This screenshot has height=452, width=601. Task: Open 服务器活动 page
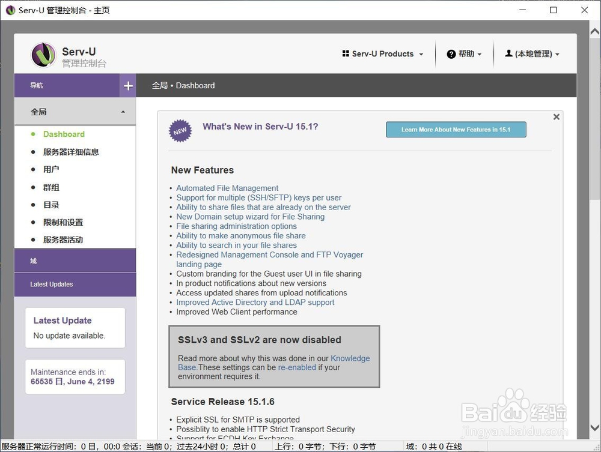[63, 240]
